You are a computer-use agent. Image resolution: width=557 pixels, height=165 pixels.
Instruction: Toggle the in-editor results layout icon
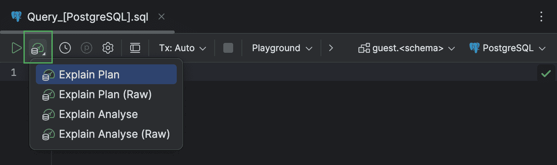click(x=135, y=48)
